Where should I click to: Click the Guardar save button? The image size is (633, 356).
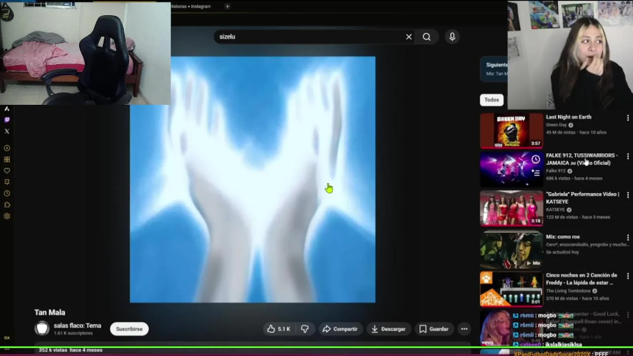[x=434, y=329]
